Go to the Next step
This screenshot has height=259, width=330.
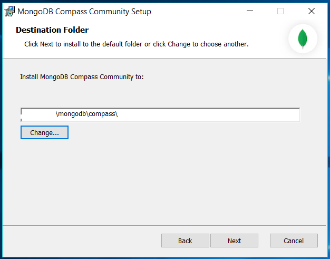click(234, 241)
